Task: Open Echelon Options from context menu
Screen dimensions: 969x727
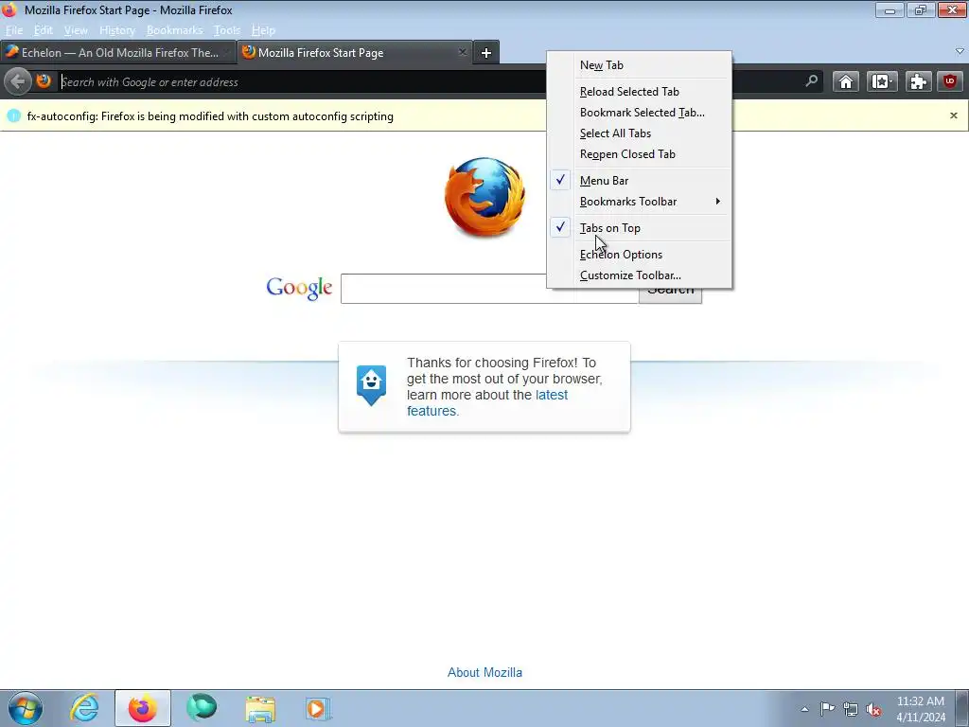Action: click(x=639, y=255)
